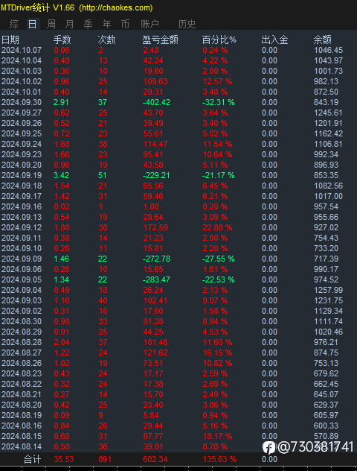The height and width of the screenshot is (471, 357).
Task: Click balance 1257.99 cell
Action: (x=328, y=290)
